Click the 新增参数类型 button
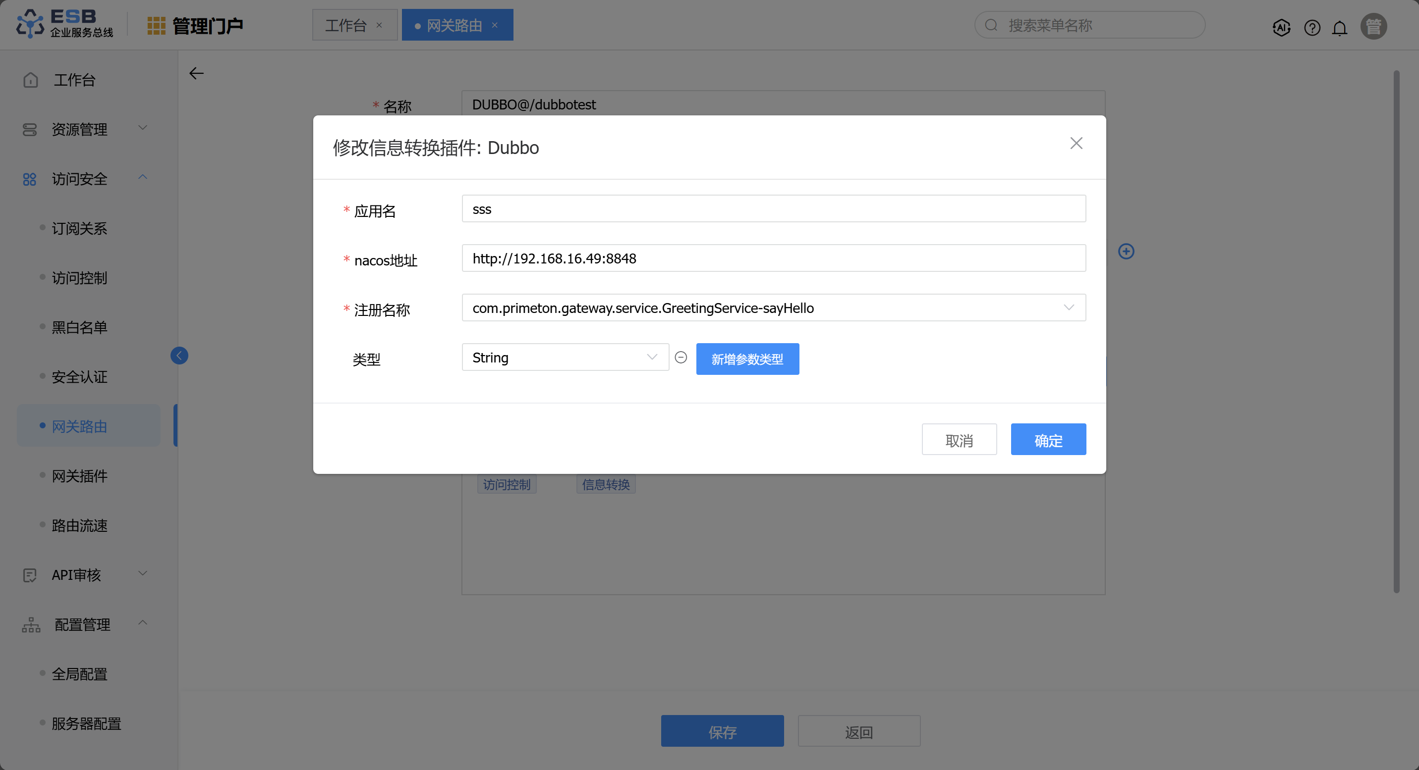Image resolution: width=1419 pixels, height=770 pixels. click(x=747, y=359)
